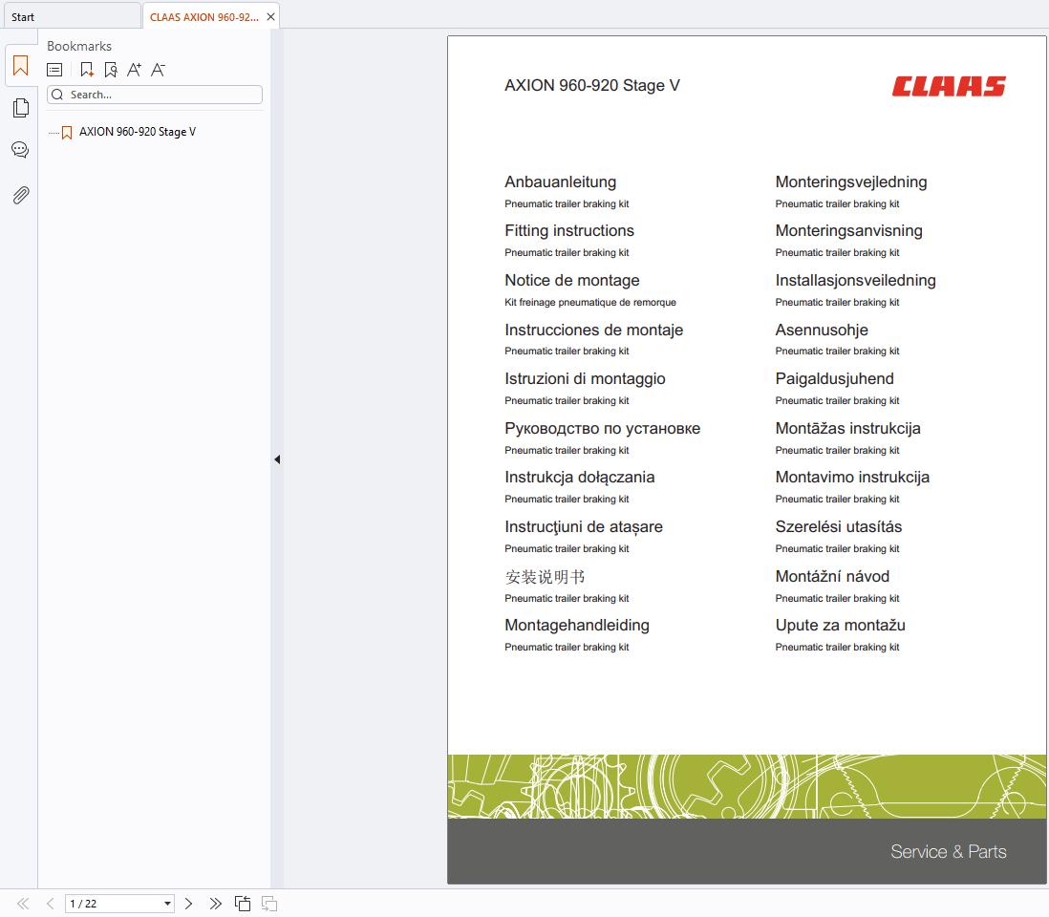Click the Montagehandleiding heading
The width and height of the screenshot is (1049, 917).
[577, 626]
